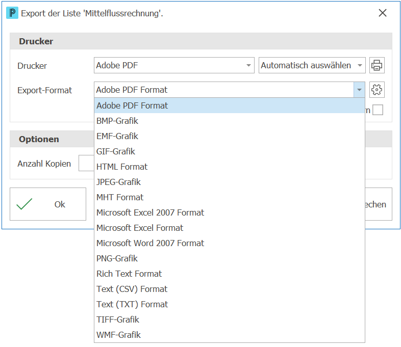Open export format settings gear icon
This screenshot has height=347, width=401.
coord(377,90)
